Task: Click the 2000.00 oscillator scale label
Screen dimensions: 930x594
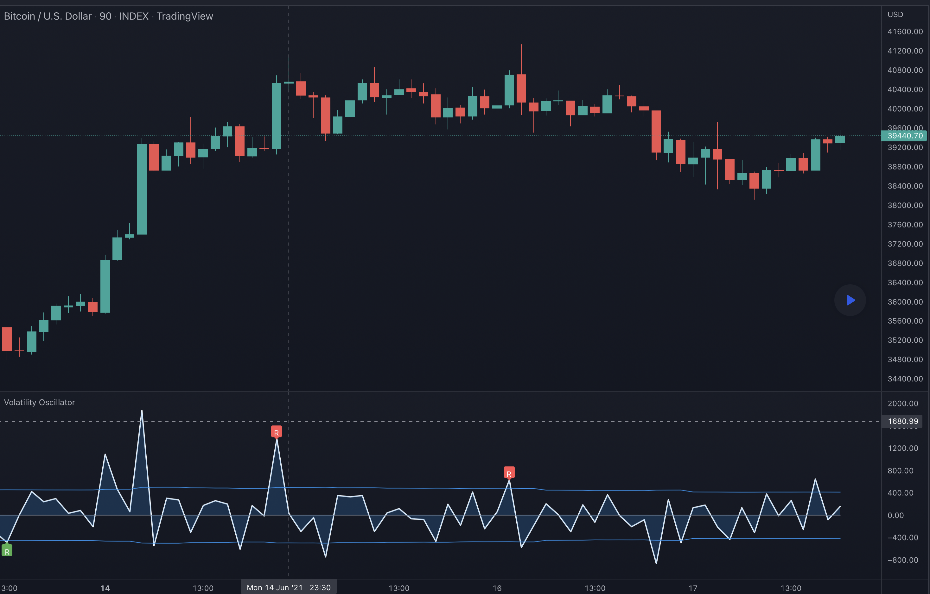Action: [x=902, y=404]
